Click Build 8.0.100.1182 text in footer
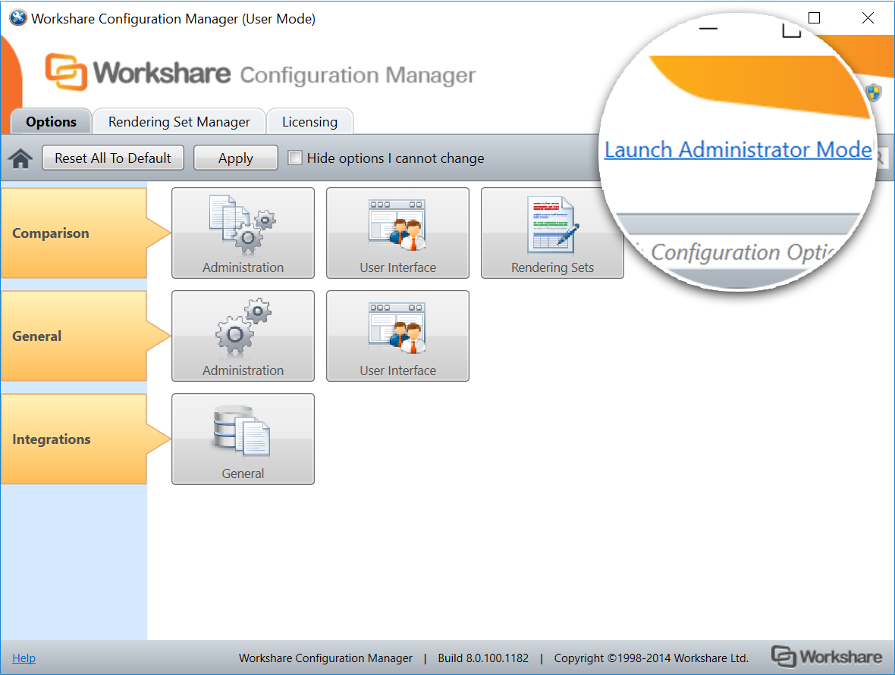Screen dimensions: 895x675 [483, 658]
